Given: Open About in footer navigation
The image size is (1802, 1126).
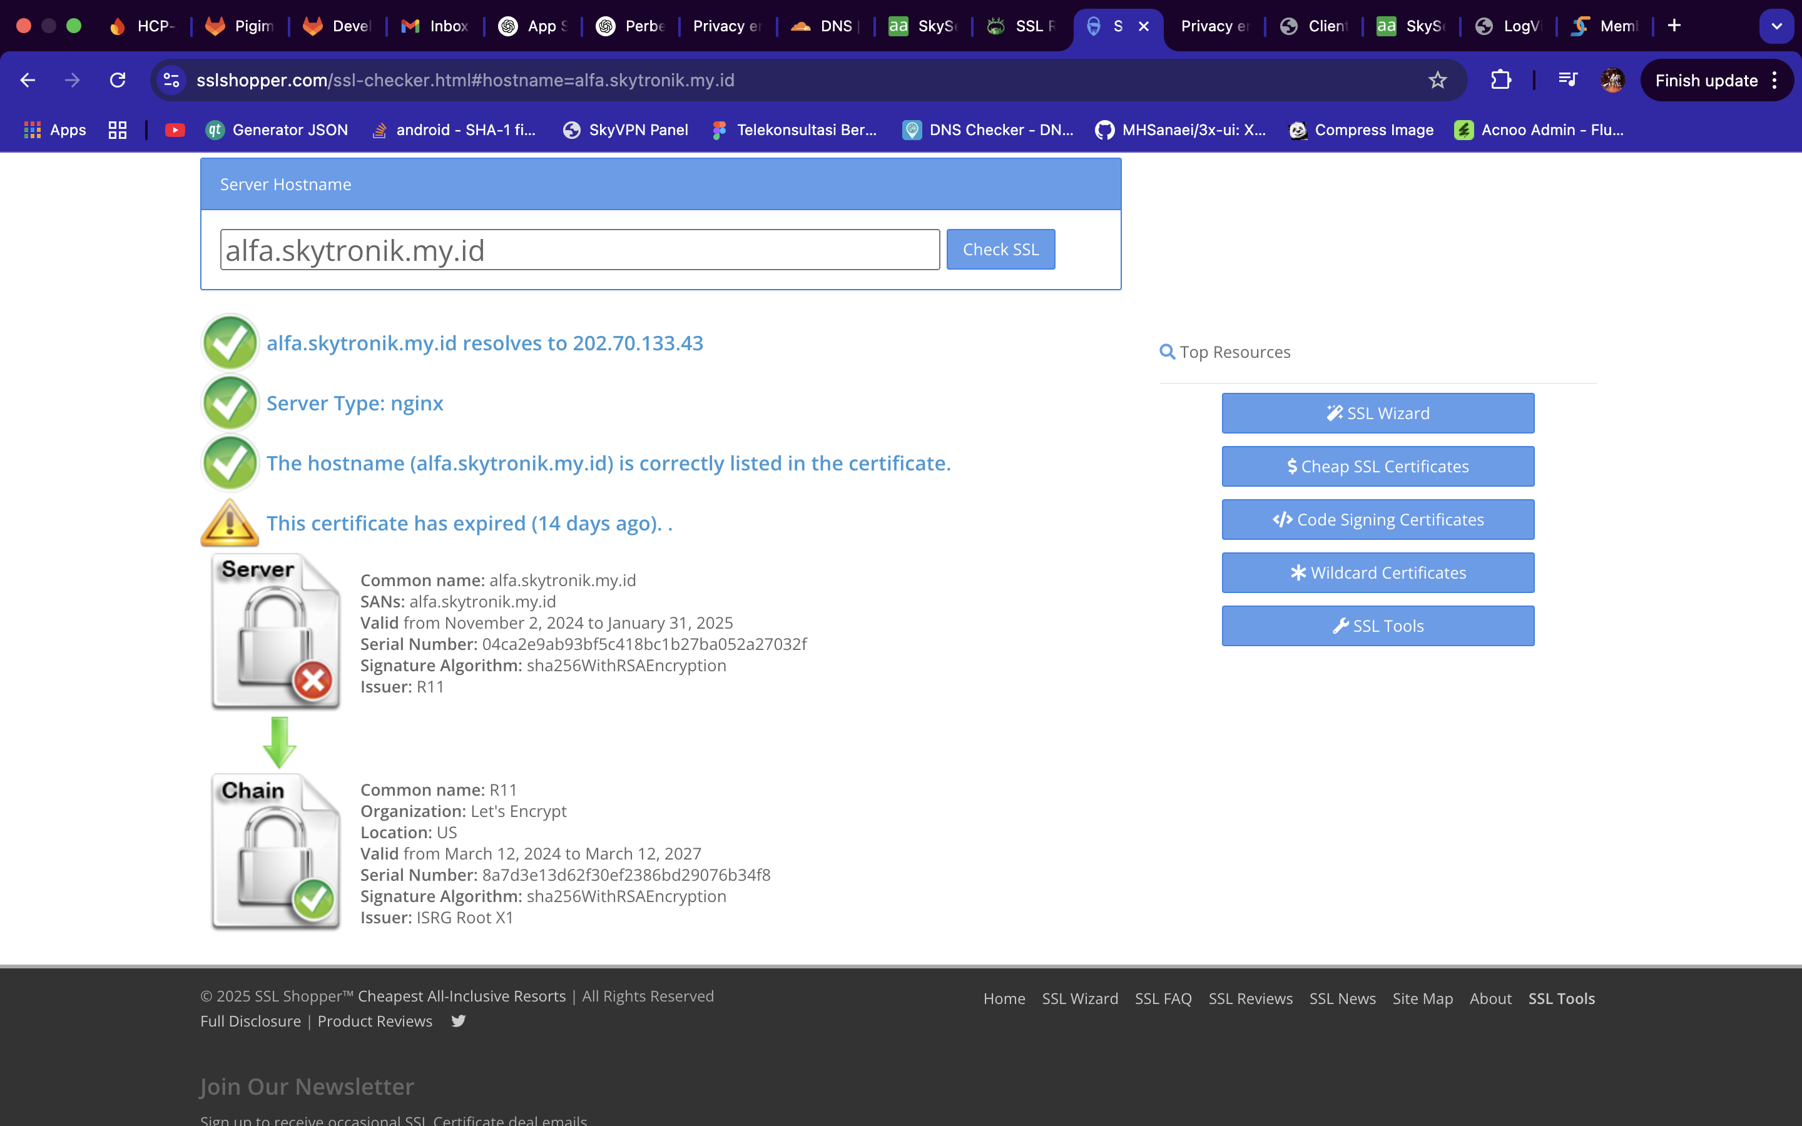Looking at the screenshot, I should pos(1490,998).
